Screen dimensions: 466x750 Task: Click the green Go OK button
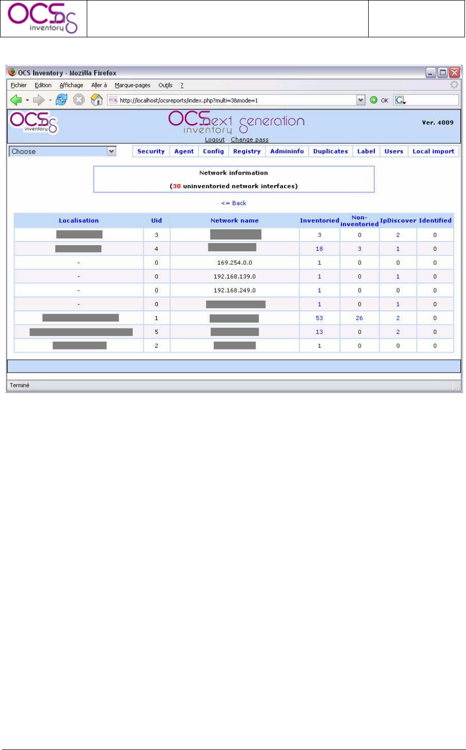pyautogui.click(x=379, y=100)
